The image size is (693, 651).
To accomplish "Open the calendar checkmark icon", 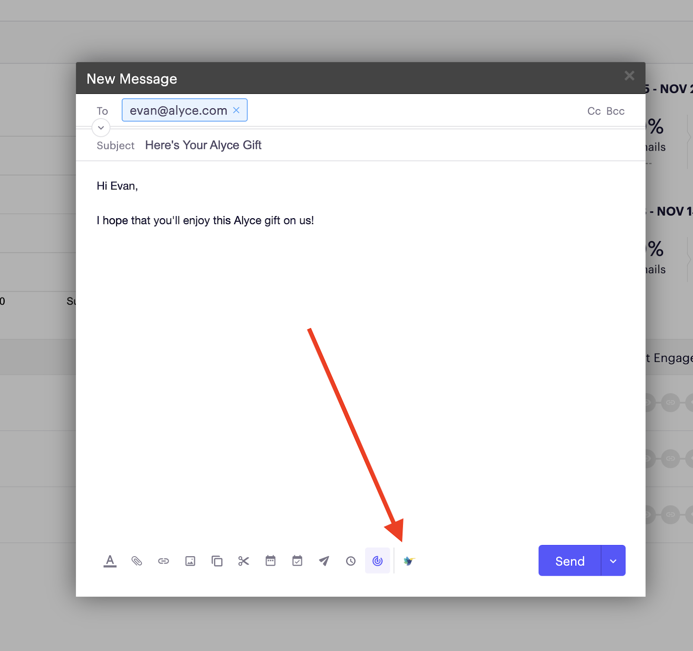I will click(x=297, y=561).
